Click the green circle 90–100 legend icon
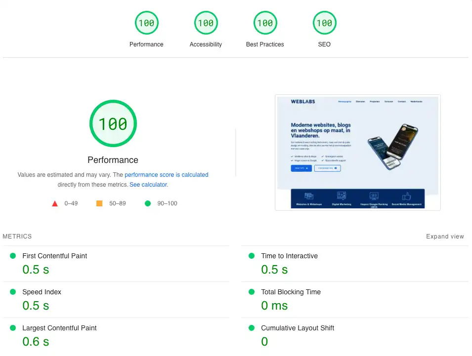 click(147, 203)
